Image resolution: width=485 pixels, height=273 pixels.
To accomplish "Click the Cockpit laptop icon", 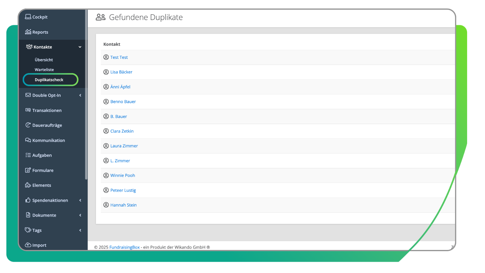I will [x=28, y=17].
